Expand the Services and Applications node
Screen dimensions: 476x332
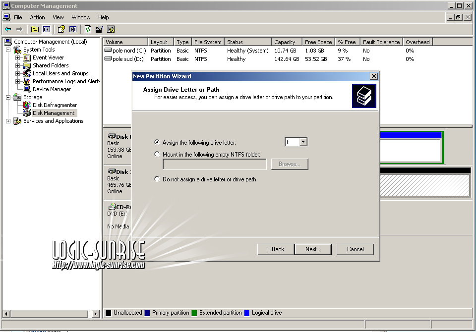pyautogui.click(x=8, y=121)
